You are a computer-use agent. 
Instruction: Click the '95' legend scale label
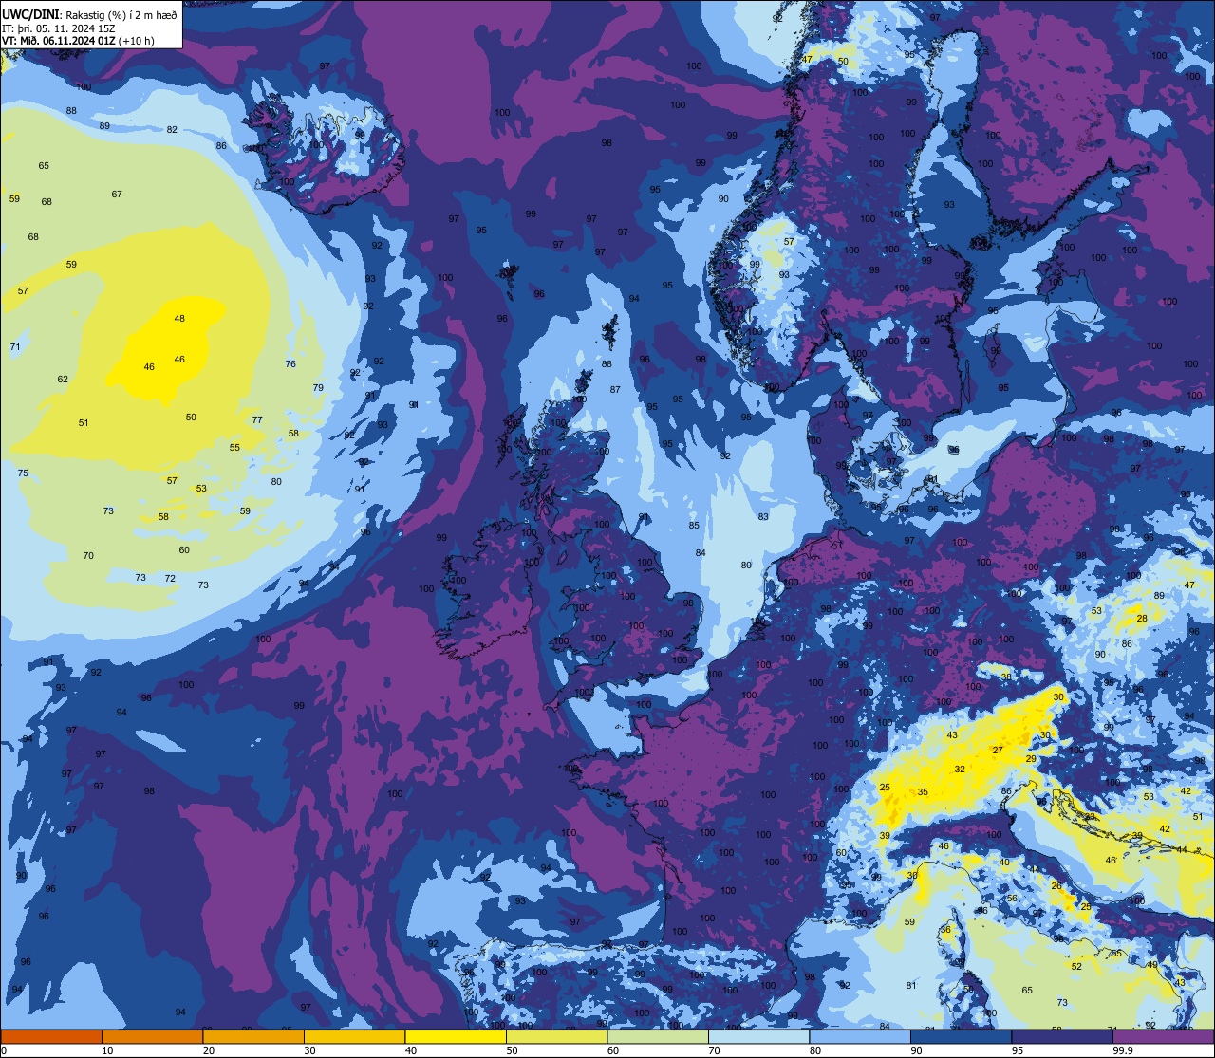[x=1018, y=1050]
